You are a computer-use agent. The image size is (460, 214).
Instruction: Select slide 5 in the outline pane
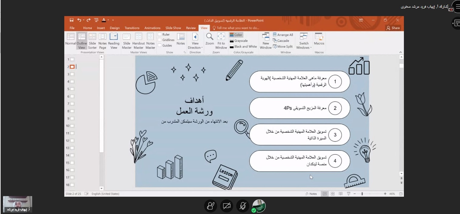[x=72, y=89]
